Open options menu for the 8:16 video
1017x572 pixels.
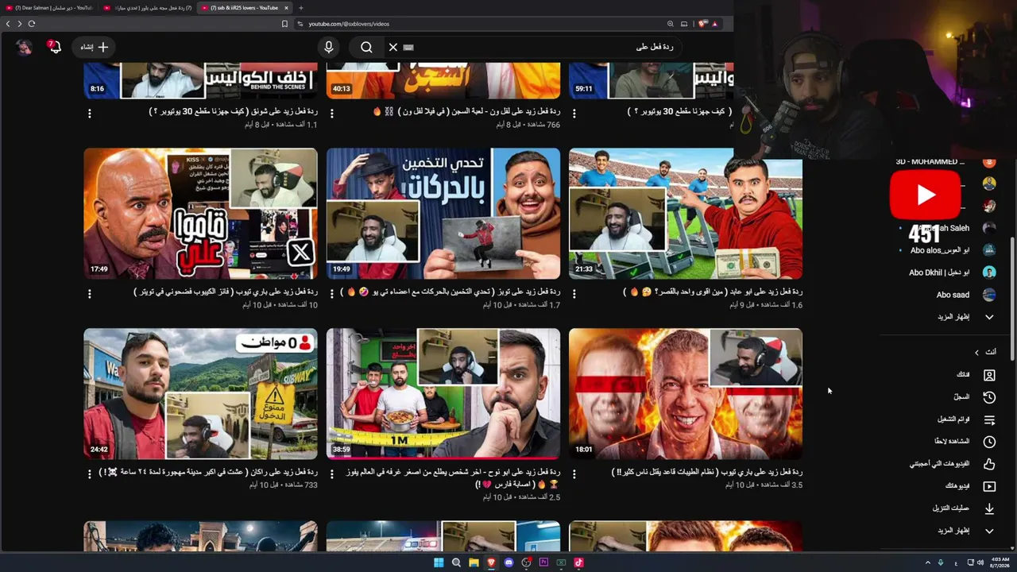pos(89,114)
